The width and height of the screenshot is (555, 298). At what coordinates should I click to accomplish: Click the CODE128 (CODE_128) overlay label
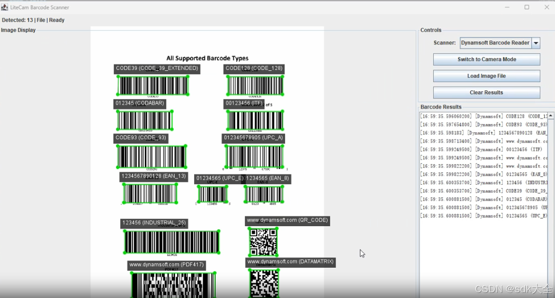click(x=254, y=69)
